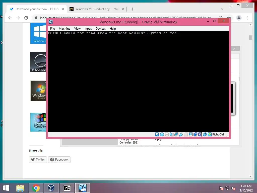Open the macOS Mojave thumbnail
Screen dimensions: 257x193
pyautogui.click(x=38, y=62)
